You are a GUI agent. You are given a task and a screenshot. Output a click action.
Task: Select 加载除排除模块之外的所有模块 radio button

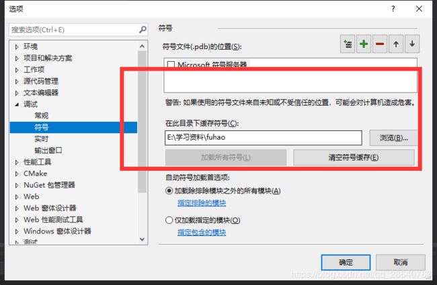tap(169, 191)
